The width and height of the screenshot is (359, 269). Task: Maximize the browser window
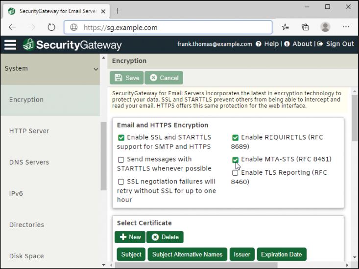pyautogui.click(x=328, y=7)
